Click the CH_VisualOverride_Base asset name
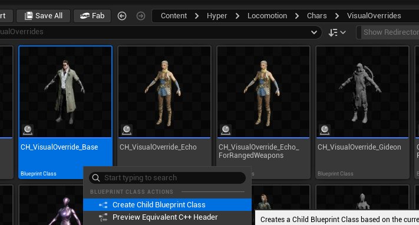 60,147
